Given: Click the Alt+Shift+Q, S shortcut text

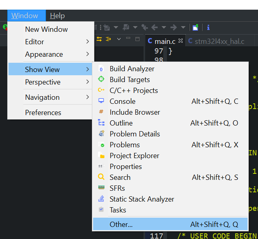Looking at the screenshot, I should tap(215, 177).
